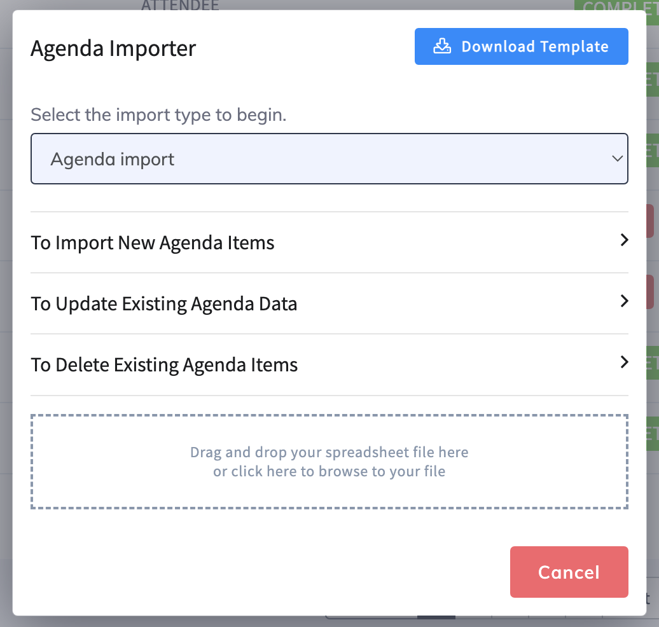
Task: Click the dashed spreadsheet file drop zone
Action: [329, 462]
